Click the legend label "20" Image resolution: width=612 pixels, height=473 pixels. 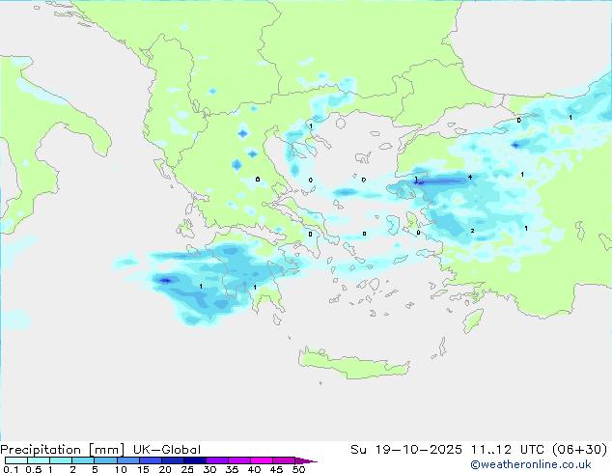165,469
